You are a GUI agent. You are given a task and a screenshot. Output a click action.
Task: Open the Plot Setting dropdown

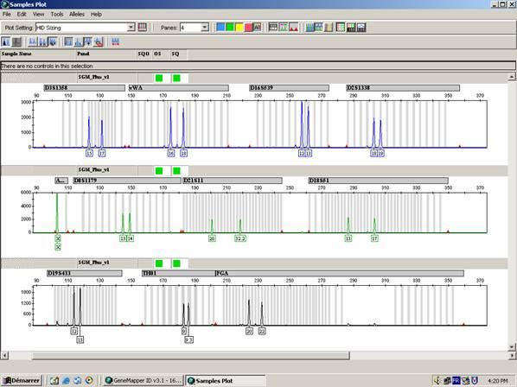point(131,28)
